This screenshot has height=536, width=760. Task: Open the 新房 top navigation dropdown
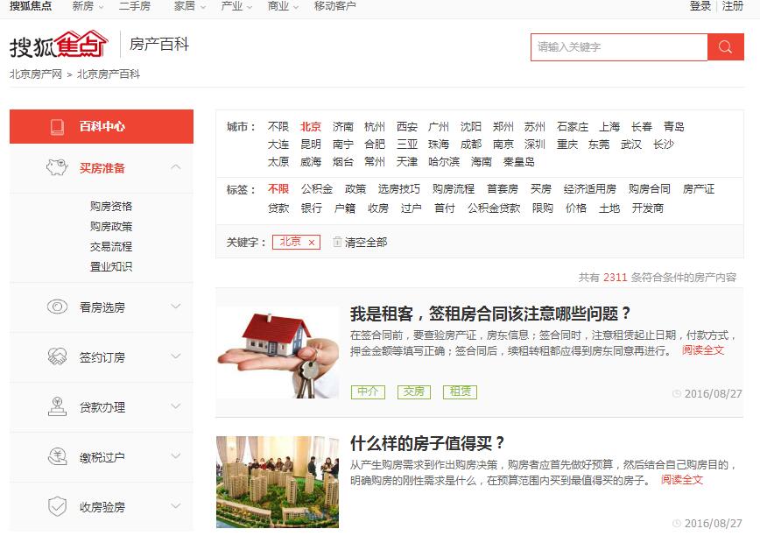point(88,6)
